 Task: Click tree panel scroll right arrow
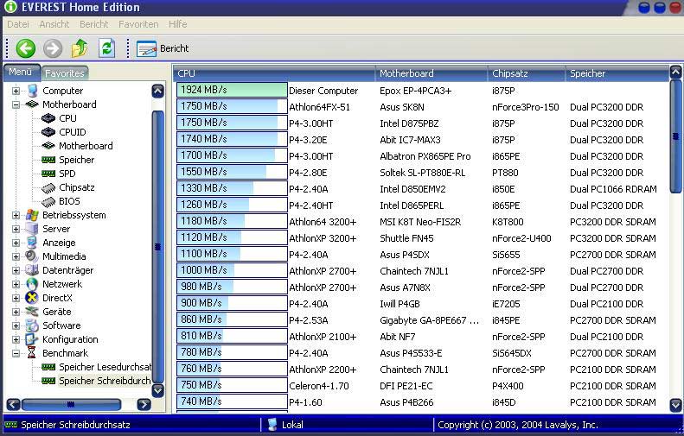pos(144,405)
